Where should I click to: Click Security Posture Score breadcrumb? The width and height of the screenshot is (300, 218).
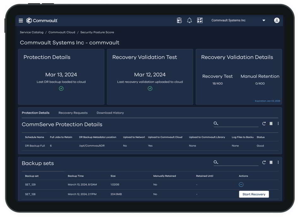[97, 32]
